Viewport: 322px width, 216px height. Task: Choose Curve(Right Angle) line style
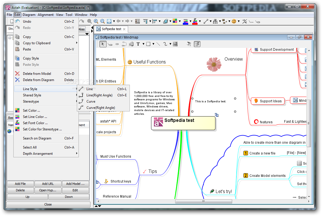[x=103, y=108]
